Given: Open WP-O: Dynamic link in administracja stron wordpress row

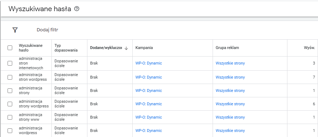Looking at the screenshot, I should coord(149,77).
